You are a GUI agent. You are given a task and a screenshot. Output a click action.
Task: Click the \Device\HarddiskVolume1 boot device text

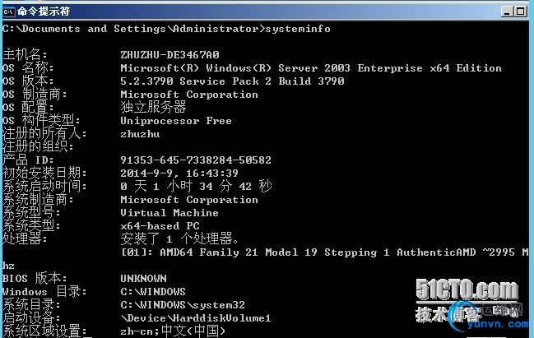pos(196,318)
